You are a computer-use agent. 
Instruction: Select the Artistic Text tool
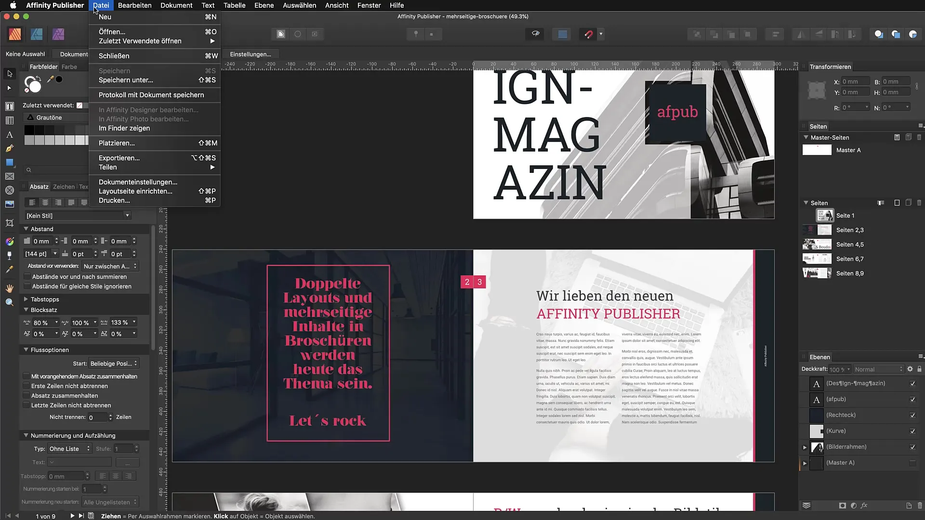point(10,135)
